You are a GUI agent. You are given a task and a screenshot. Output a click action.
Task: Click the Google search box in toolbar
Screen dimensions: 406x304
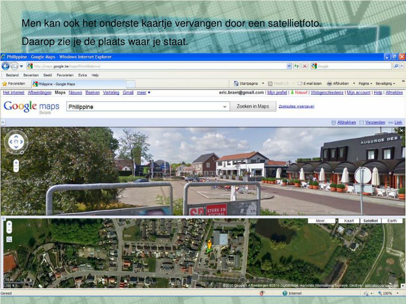(x=351, y=66)
